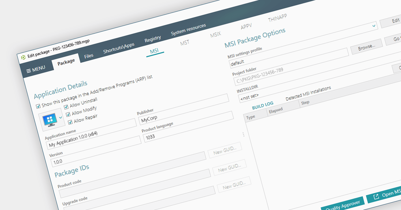Click the Elapsed column header
Screen dimensions: 401x210
[x=276, y=109]
